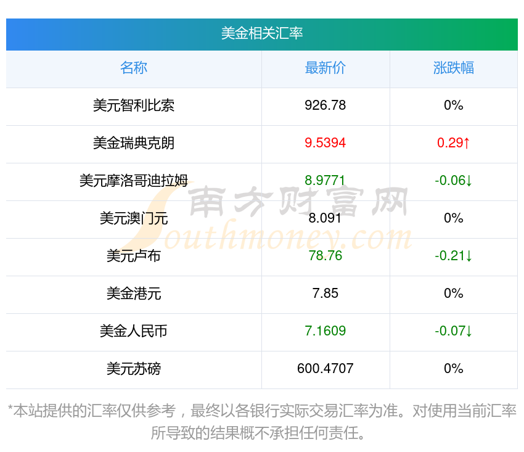Click the 0% change for 美元智利比索
The width and height of the screenshot is (524, 452).
coord(454,105)
